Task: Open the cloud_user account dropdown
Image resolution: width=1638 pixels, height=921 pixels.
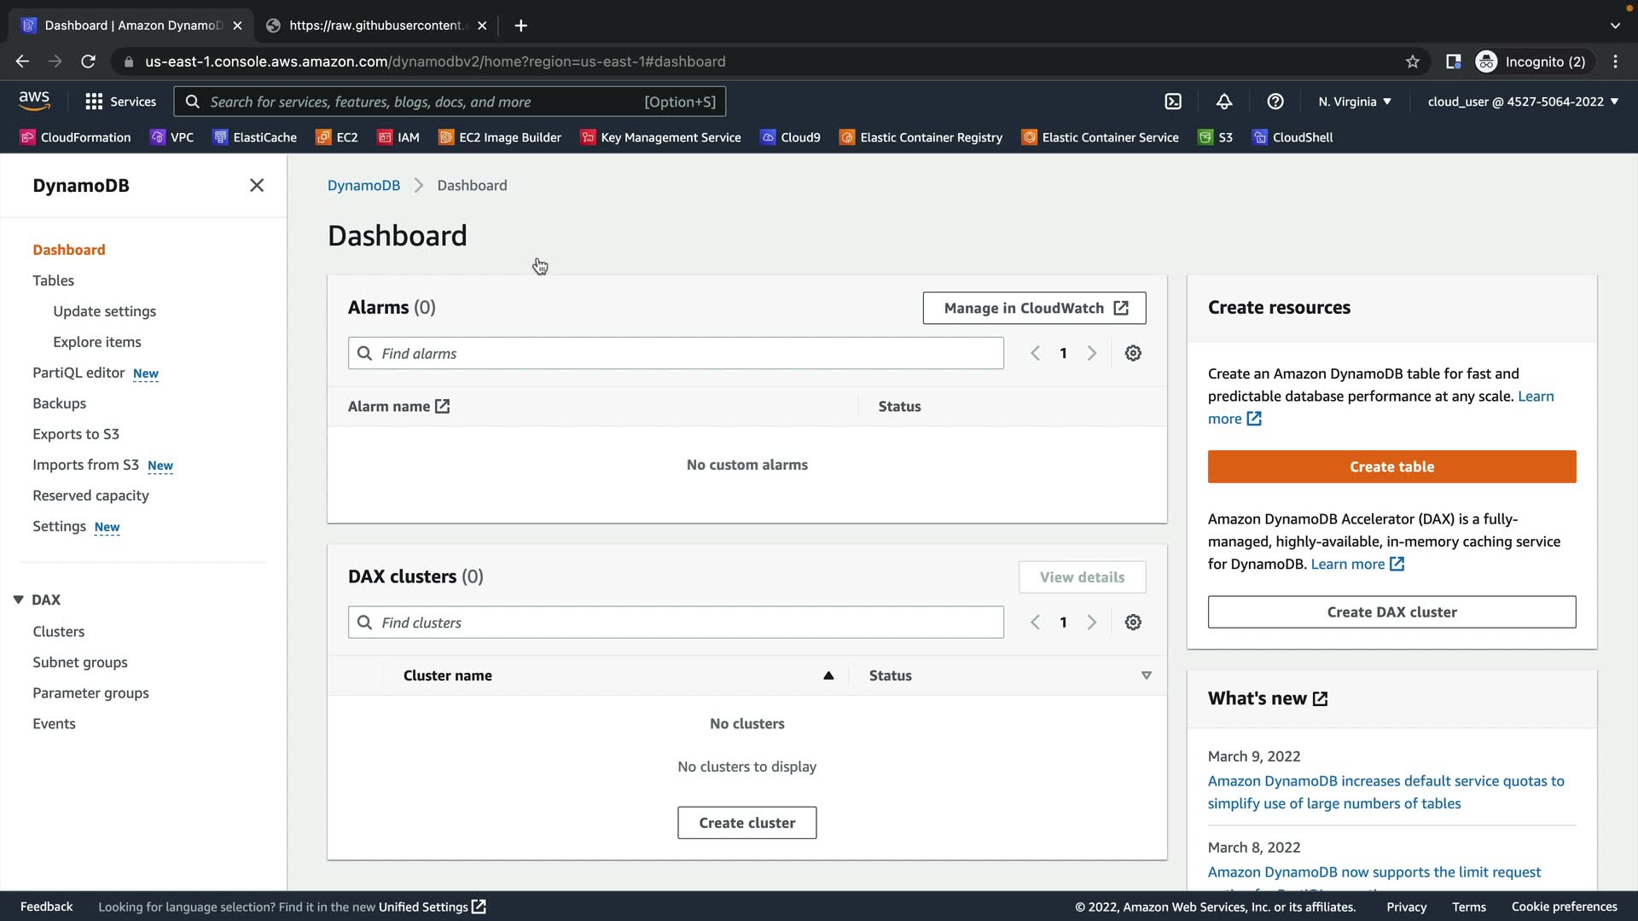Action: click(1522, 101)
